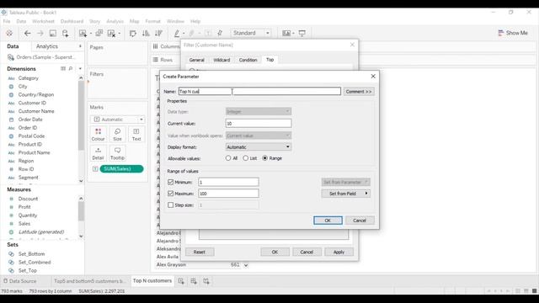Viewport: 539px width, 303px height.
Task: Switch to the Analytics pane tab
Action: click(x=47, y=46)
